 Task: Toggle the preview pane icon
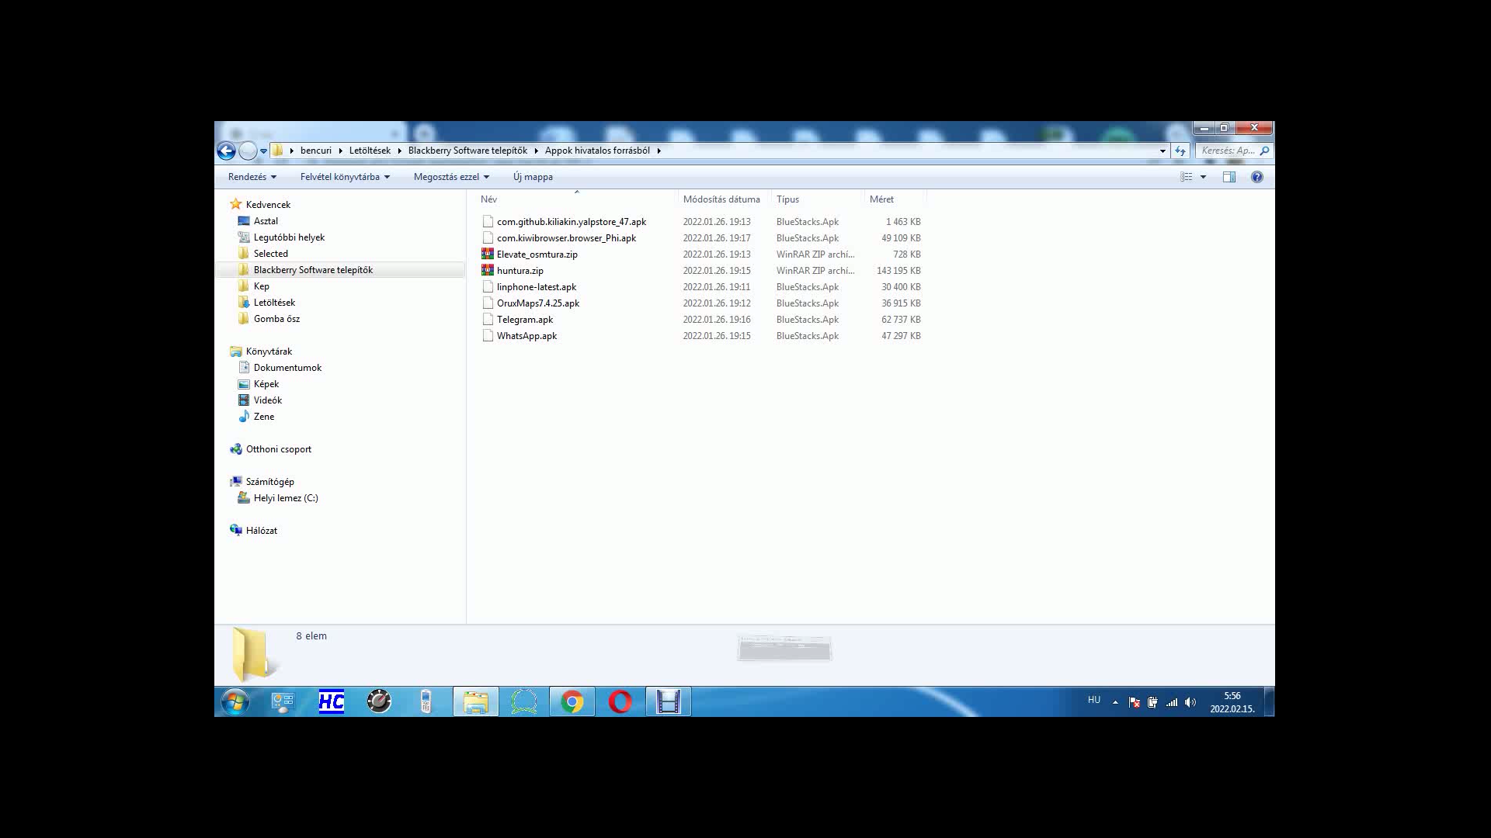[1229, 177]
